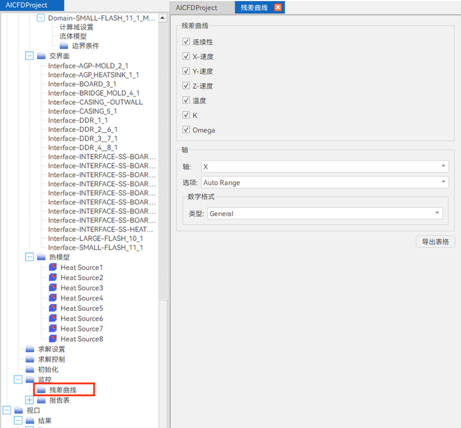Select 计算域设置 tree item
461x428 pixels.
tap(76, 27)
